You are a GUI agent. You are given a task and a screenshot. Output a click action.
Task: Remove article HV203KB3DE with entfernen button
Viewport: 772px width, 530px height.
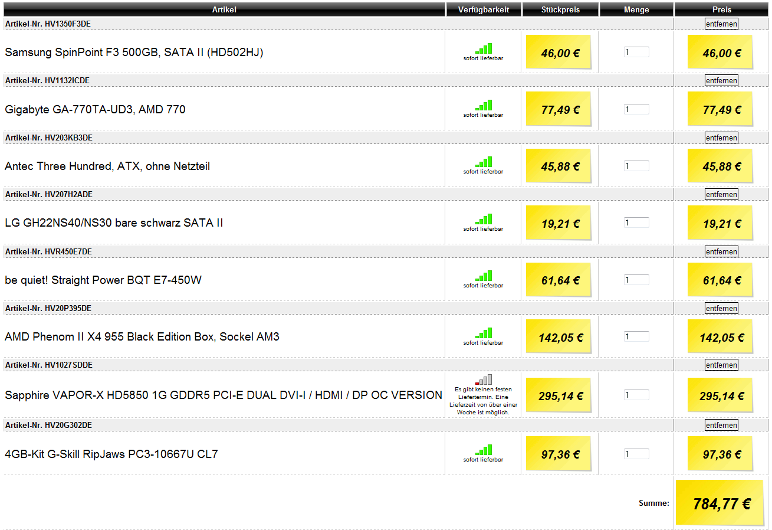721,138
